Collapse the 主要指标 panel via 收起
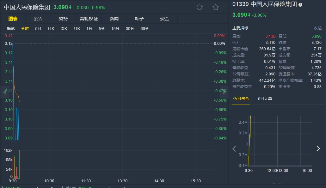This screenshot has width=326, height=188. pos(317,28)
